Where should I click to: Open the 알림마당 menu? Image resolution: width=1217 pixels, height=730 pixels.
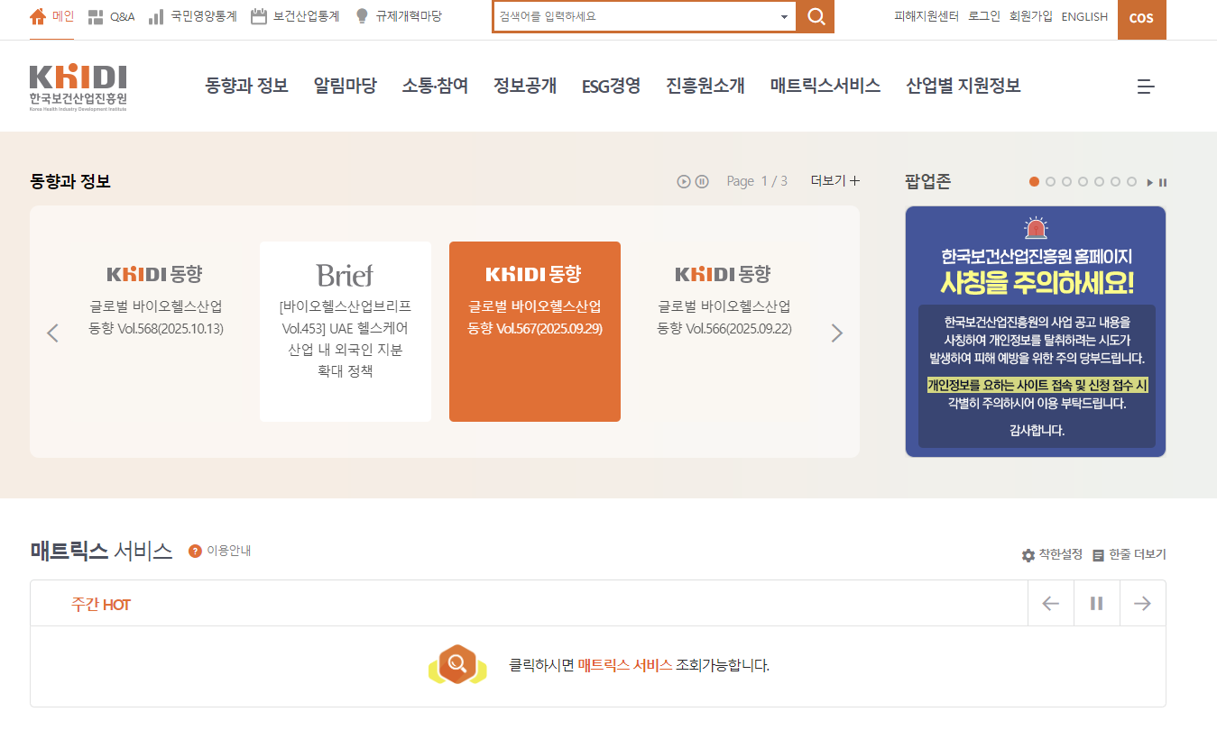(x=345, y=86)
